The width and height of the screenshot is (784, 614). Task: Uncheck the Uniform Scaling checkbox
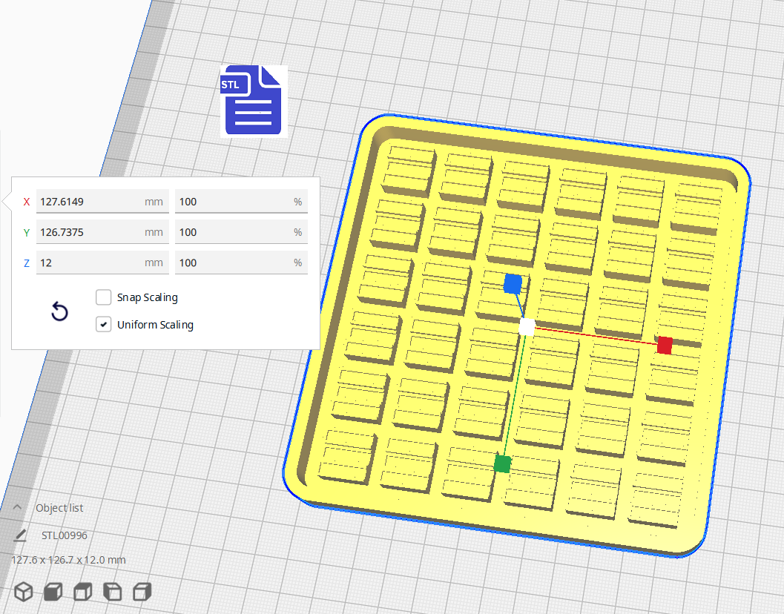(104, 325)
